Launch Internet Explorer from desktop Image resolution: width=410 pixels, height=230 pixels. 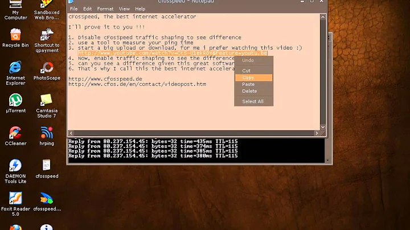[15, 73]
